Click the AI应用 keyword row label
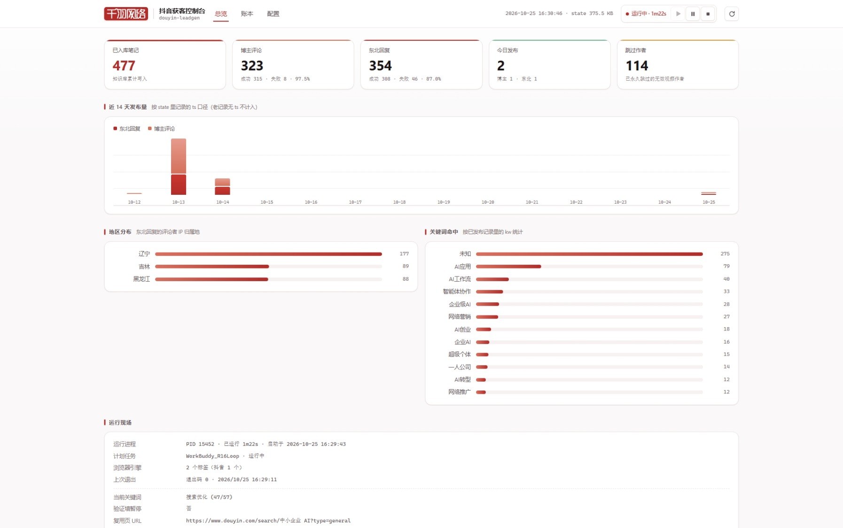This screenshot has height=528, width=843. [x=462, y=267]
